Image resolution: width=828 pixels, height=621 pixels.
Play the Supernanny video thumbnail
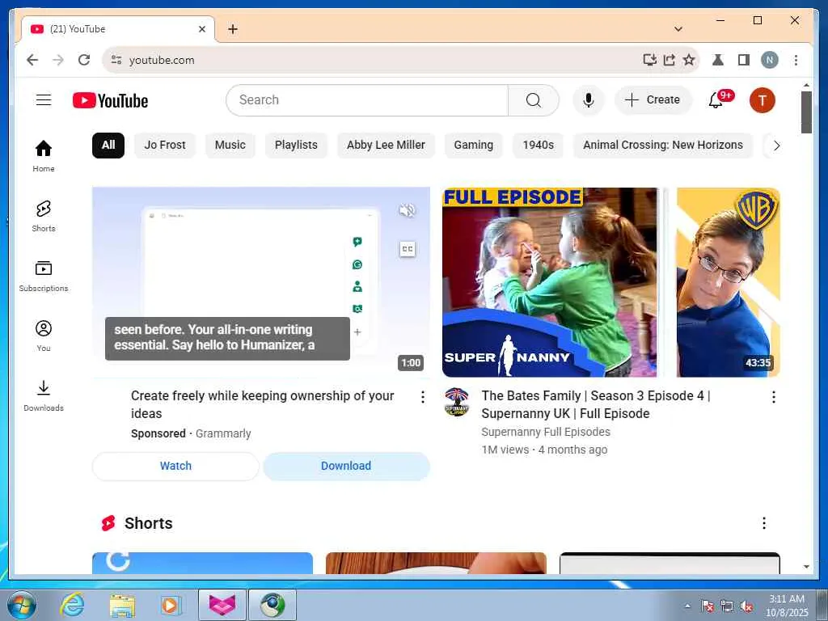coord(611,282)
